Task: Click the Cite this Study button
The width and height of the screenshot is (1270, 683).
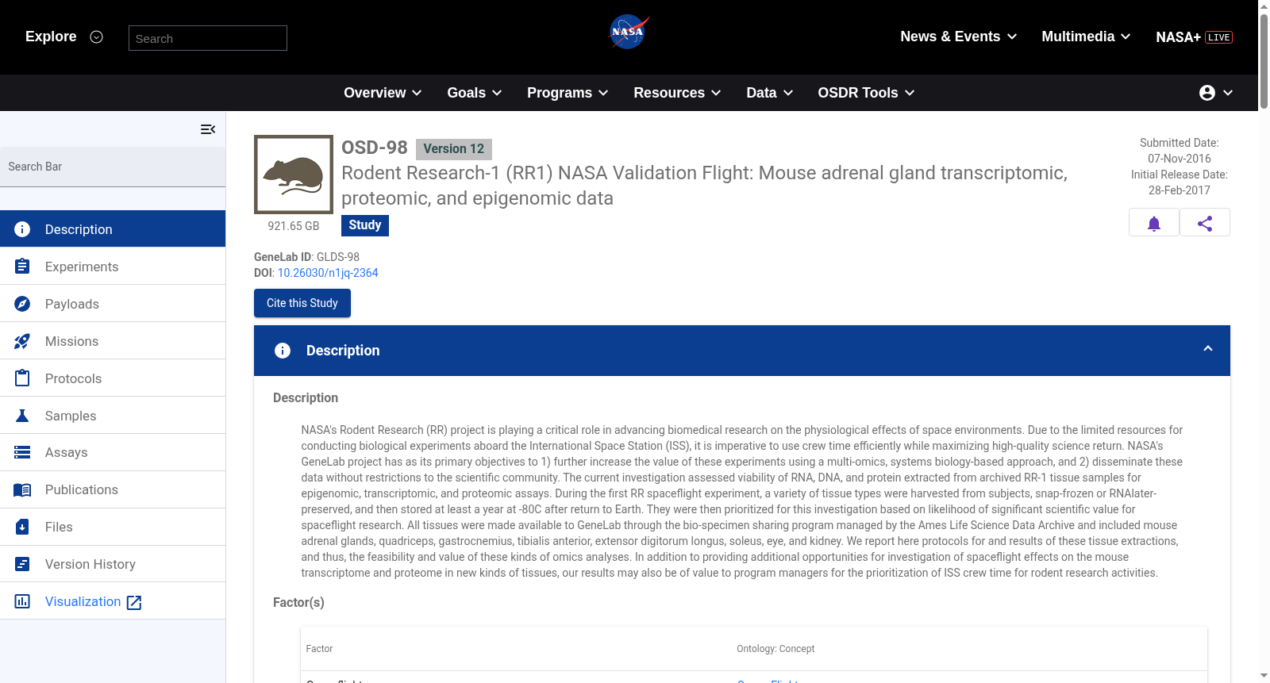Action: click(302, 303)
